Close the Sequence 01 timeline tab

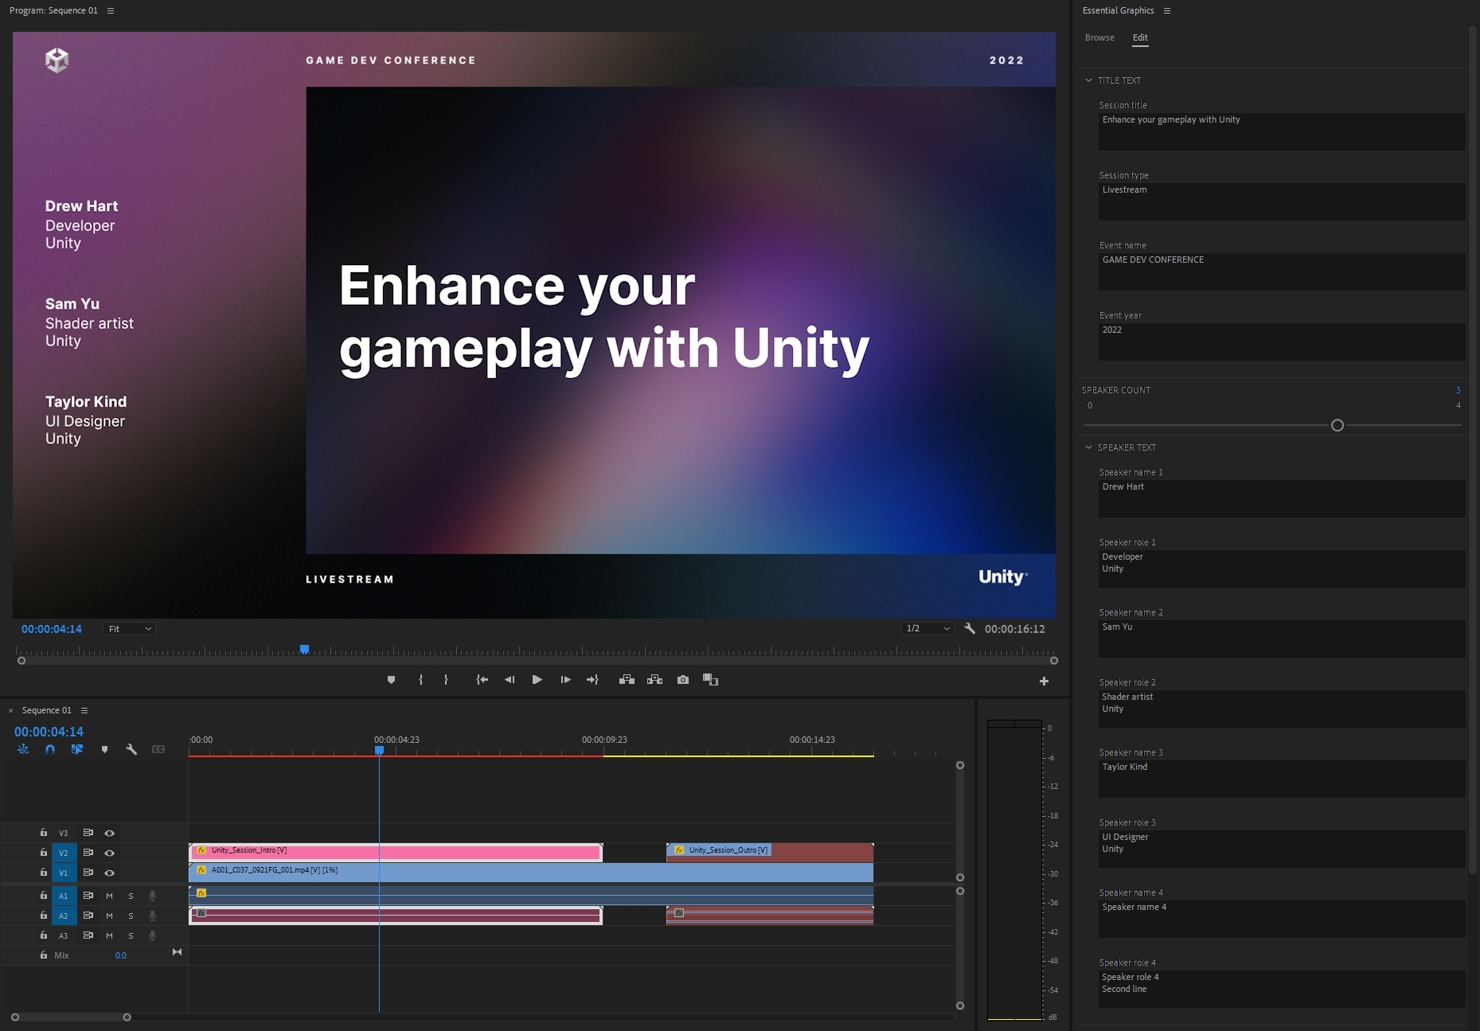coord(10,710)
